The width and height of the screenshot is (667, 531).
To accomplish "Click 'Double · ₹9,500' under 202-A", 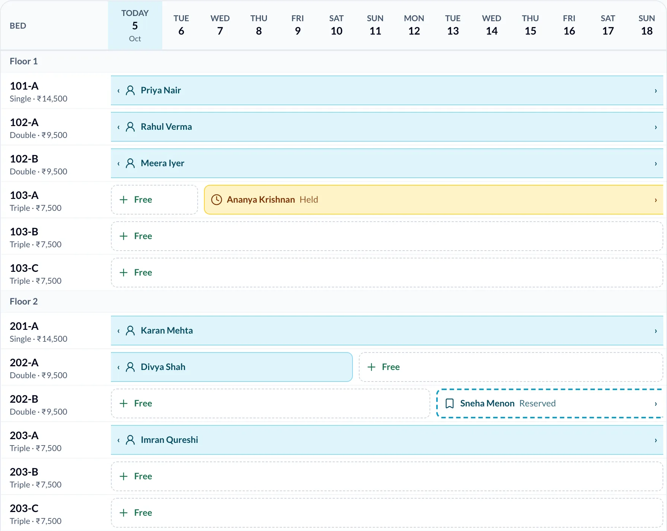I will coord(38,375).
